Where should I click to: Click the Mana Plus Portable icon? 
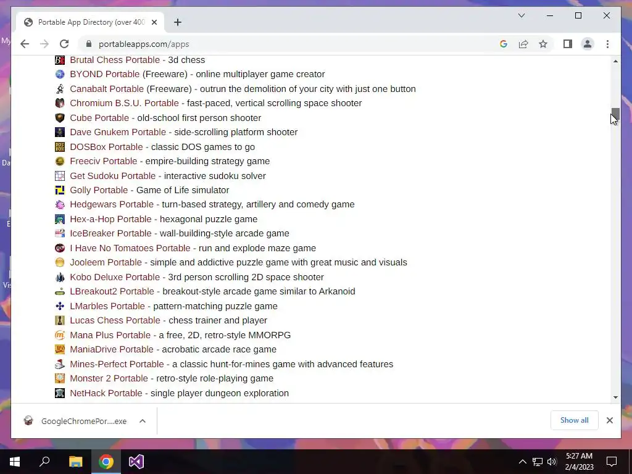point(60,335)
